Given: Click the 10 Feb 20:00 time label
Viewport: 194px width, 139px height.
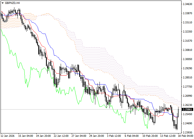Looking at the screenshot, I should (150, 136).
